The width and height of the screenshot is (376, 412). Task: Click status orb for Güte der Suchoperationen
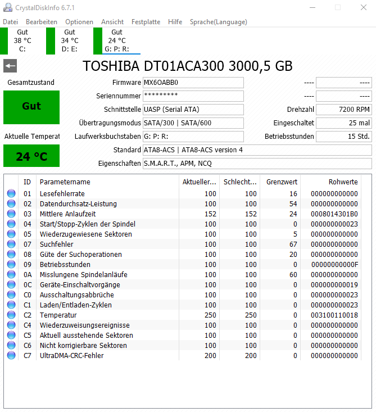pos(11,255)
